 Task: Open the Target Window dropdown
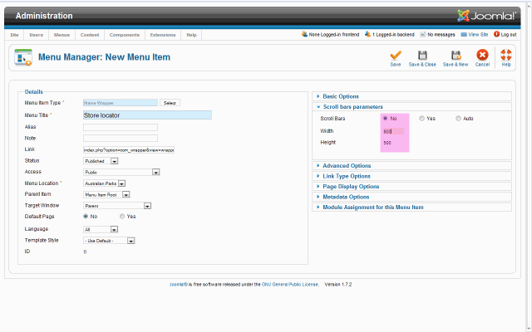[146, 205]
